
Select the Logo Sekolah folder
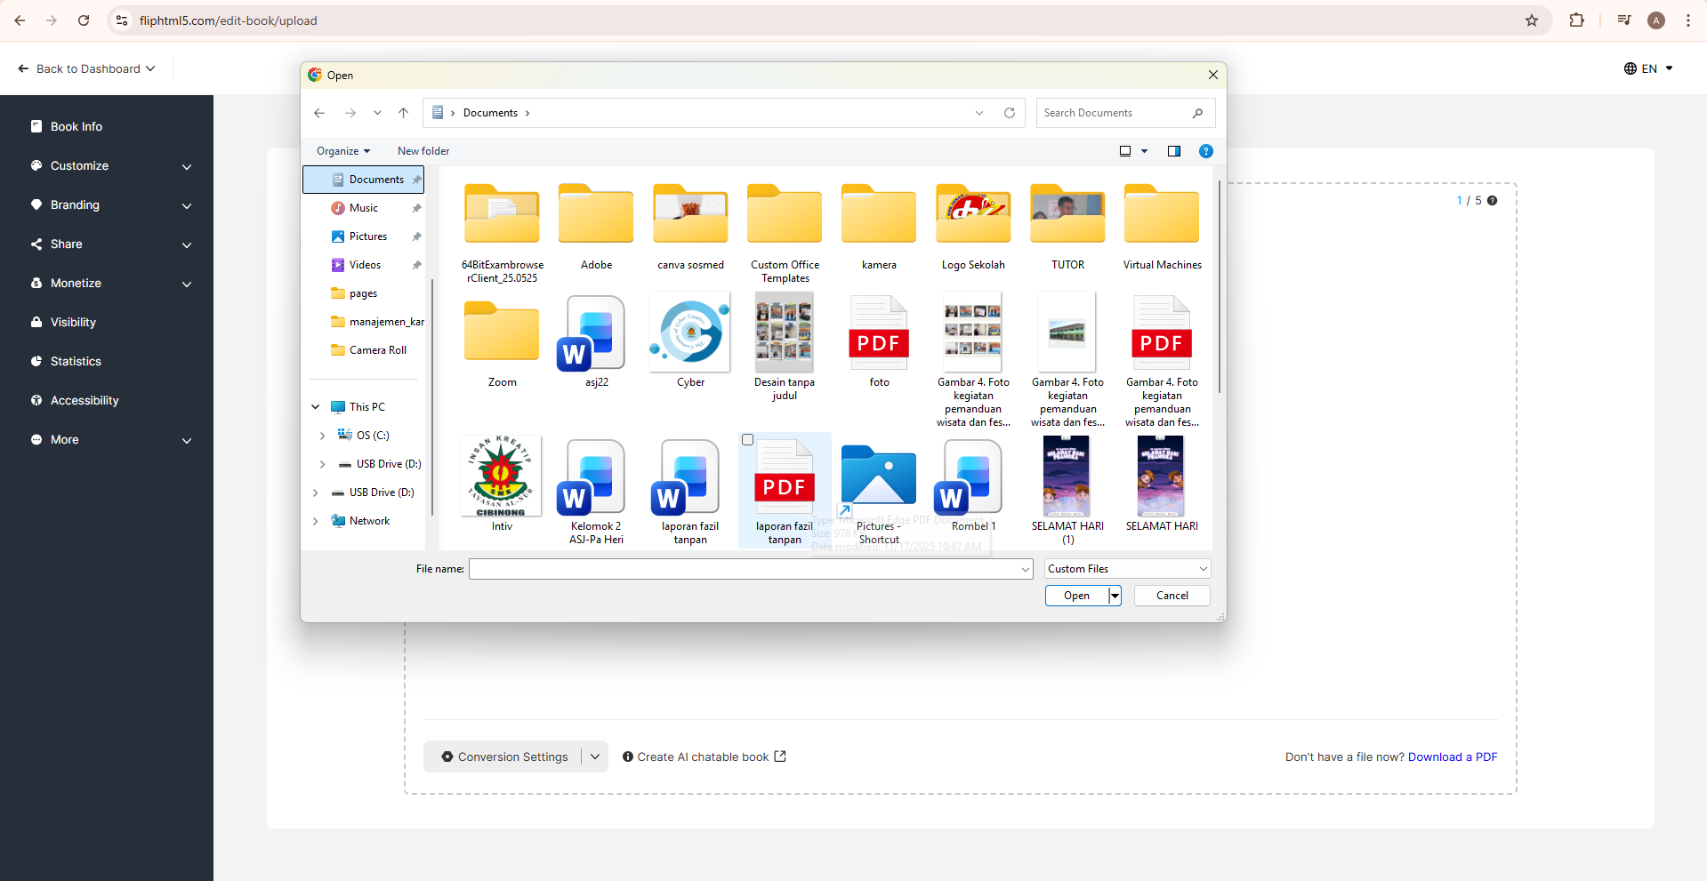tap(973, 227)
